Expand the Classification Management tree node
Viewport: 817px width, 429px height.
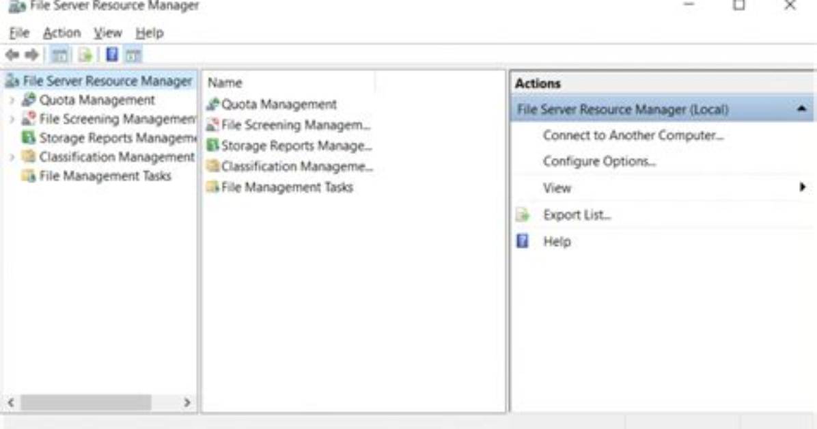click(12, 157)
